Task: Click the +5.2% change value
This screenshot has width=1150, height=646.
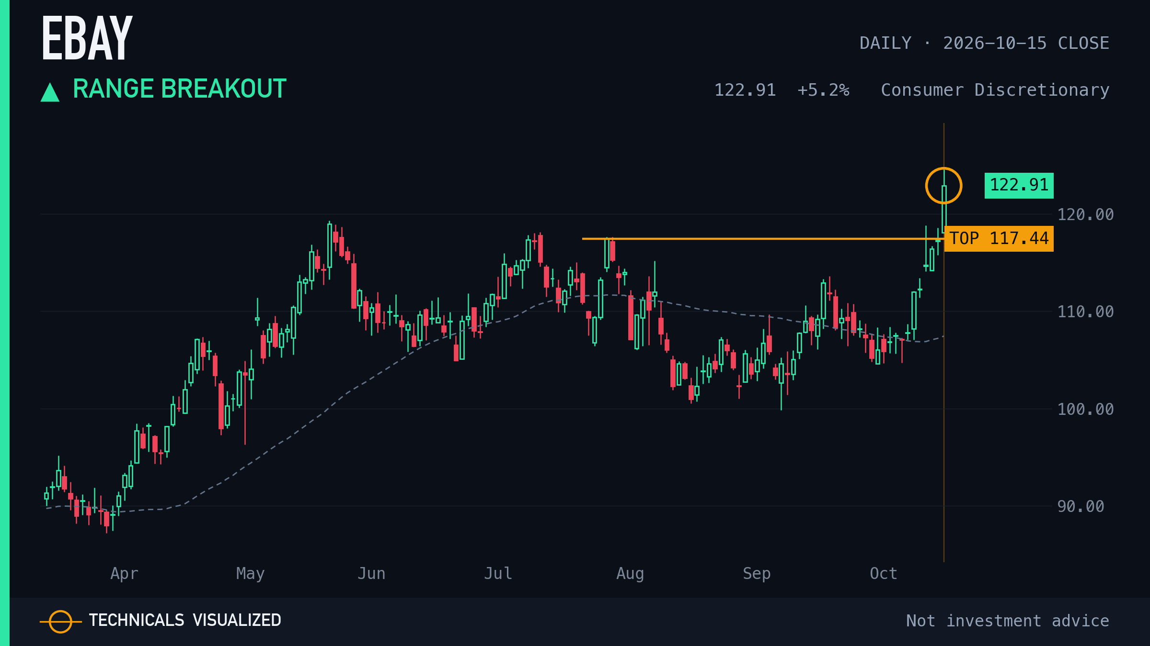Action: 823,90
